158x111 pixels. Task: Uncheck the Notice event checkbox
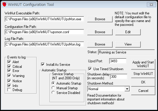point(9,81)
